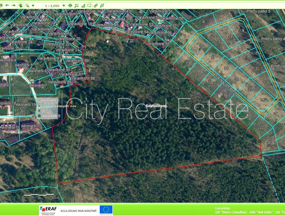The image size is (285, 216).
Task: Click the Salaspils pag. map label
Action: (156, 106)
